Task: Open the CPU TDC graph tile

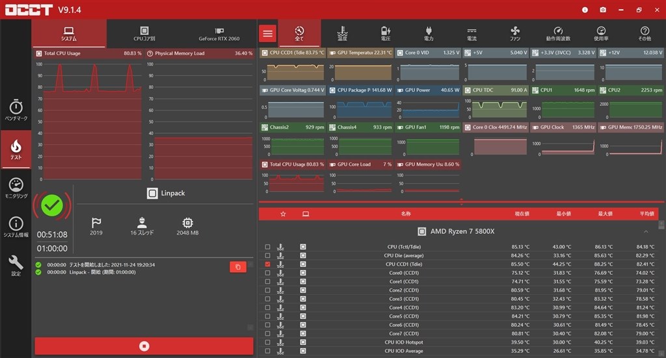Action: [x=495, y=102]
